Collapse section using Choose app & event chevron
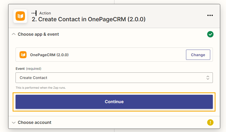 [x=14, y=34]
